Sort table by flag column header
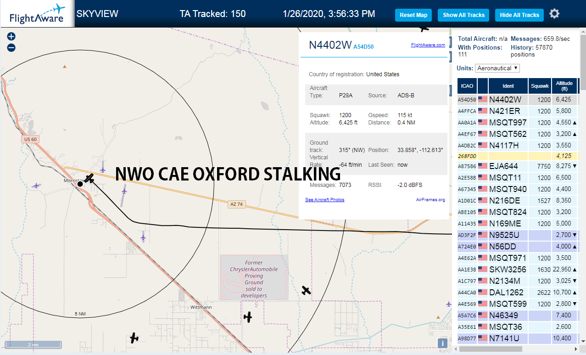586x355 pixels. tap(483, 86)
